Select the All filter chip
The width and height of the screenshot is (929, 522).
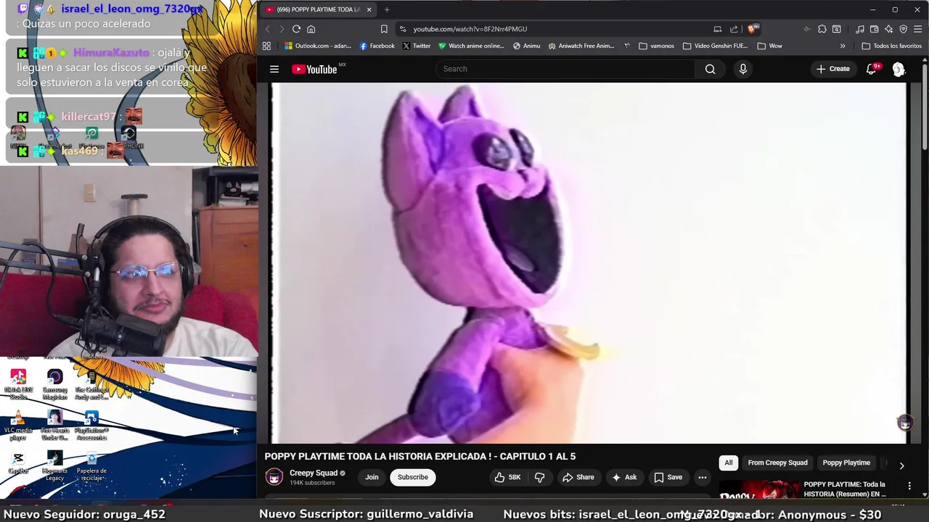coord(729,463)
